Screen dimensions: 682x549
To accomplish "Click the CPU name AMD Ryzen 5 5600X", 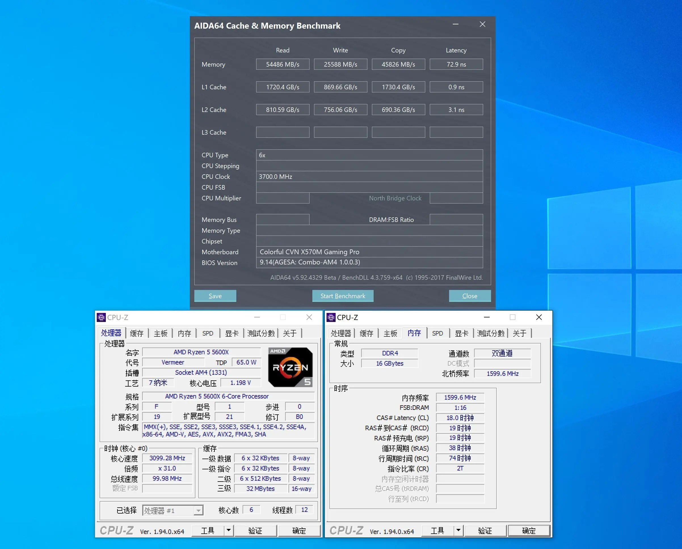I will (201, 352).
